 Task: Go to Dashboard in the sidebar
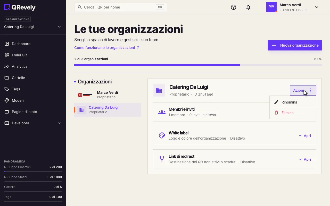tap(33, 44)
